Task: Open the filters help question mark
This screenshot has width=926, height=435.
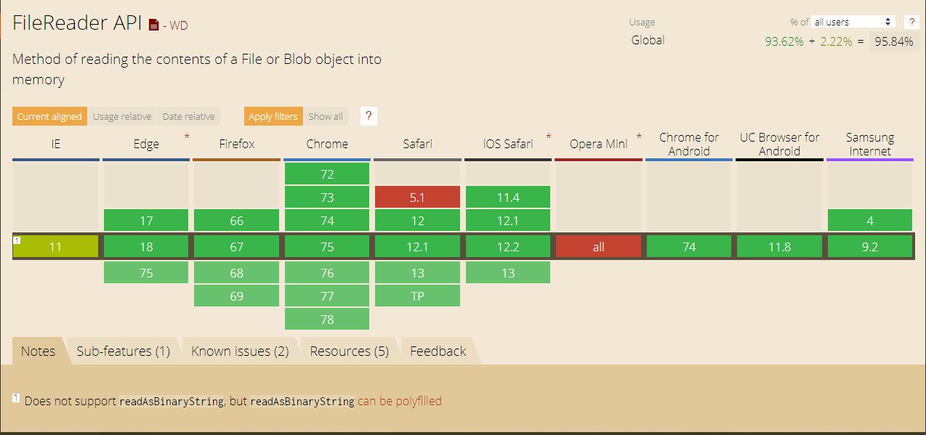Action: (x=369, y=116)
